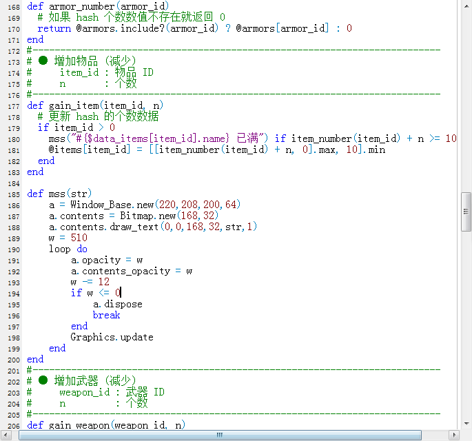The width and height of the screenshot is (472, 441).
Task: Click 'a.opacity = w' line
Action: click(x=107, y=260)
